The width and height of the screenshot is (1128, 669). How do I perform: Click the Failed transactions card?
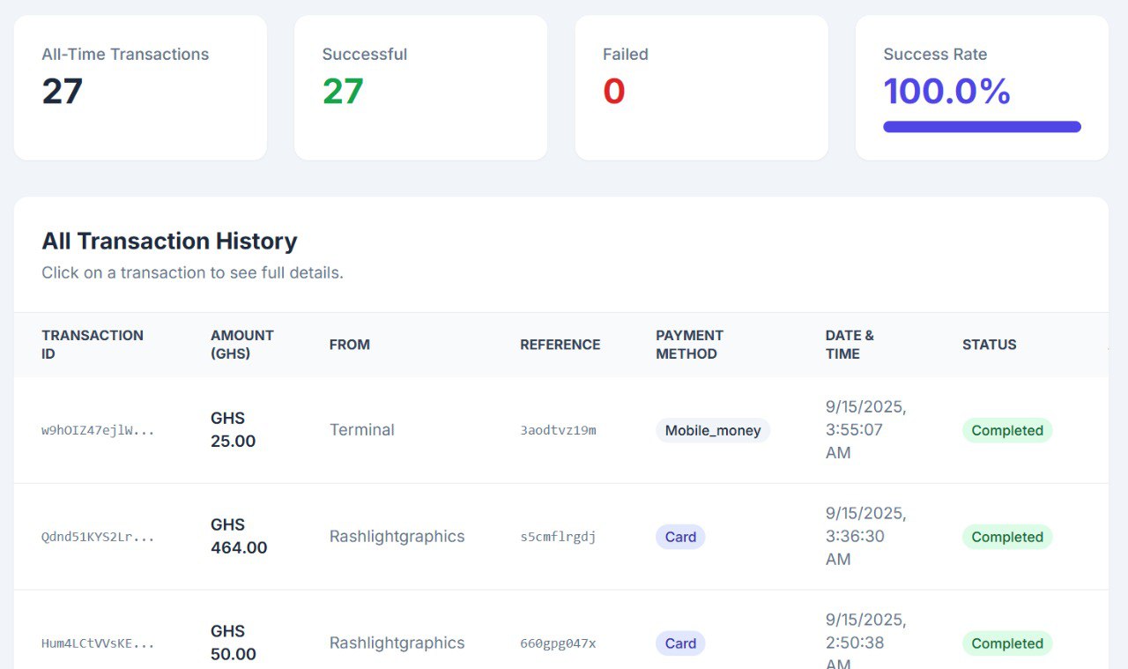701,87
